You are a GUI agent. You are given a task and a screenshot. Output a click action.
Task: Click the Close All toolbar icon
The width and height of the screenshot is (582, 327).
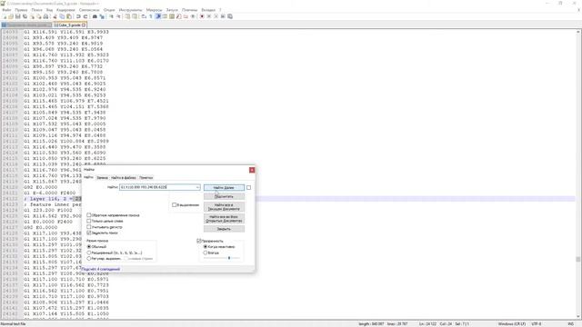point(39,16)
